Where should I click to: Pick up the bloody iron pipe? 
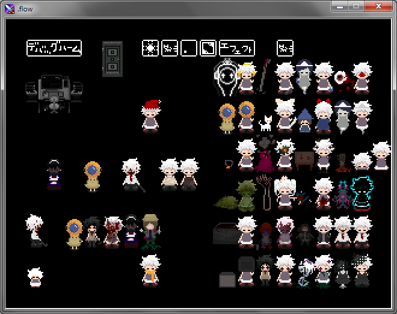pyautogui.click(x=264, y=75)
